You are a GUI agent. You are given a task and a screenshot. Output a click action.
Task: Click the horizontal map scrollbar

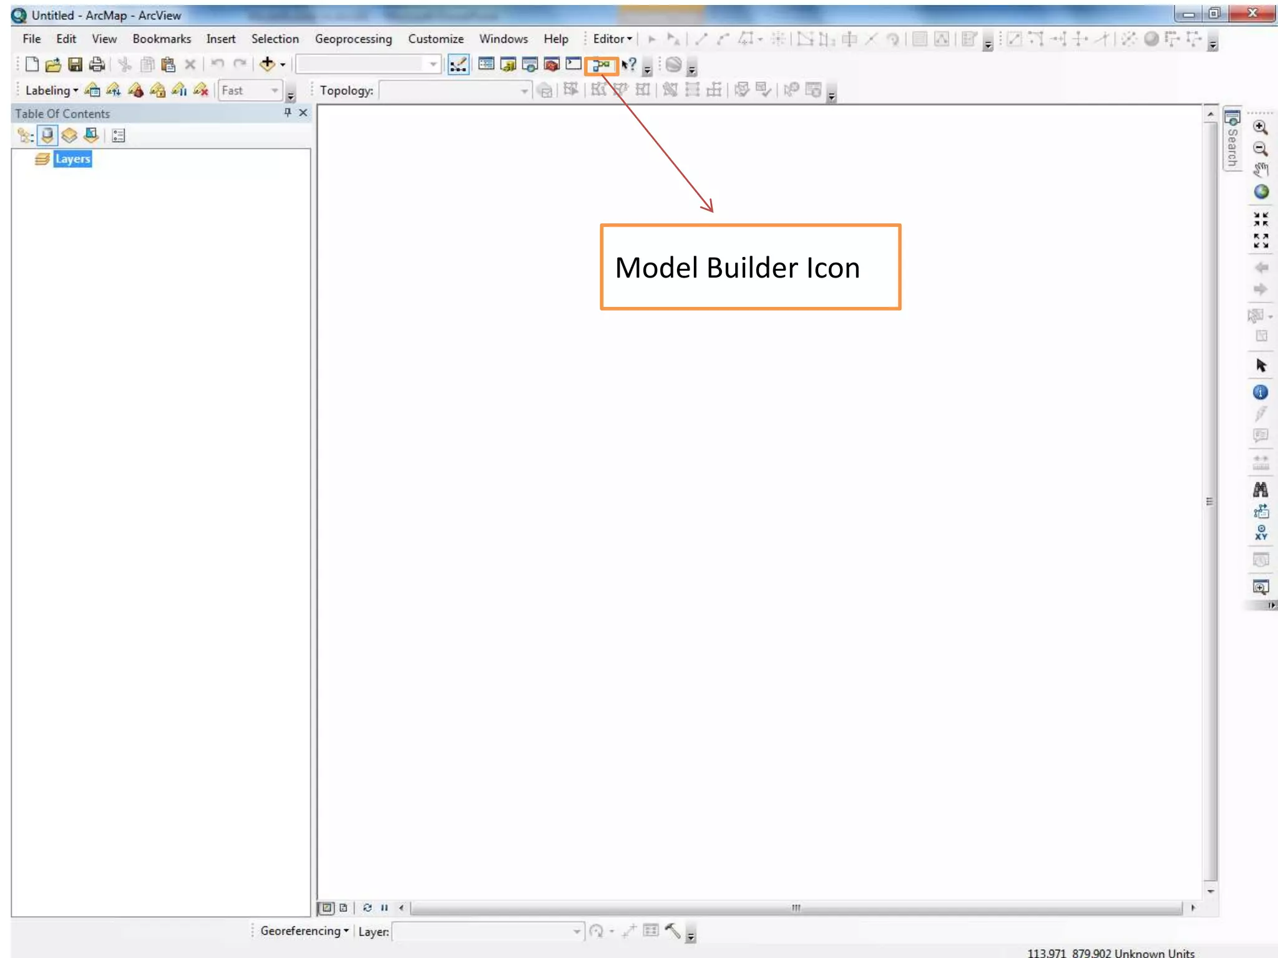796,908
